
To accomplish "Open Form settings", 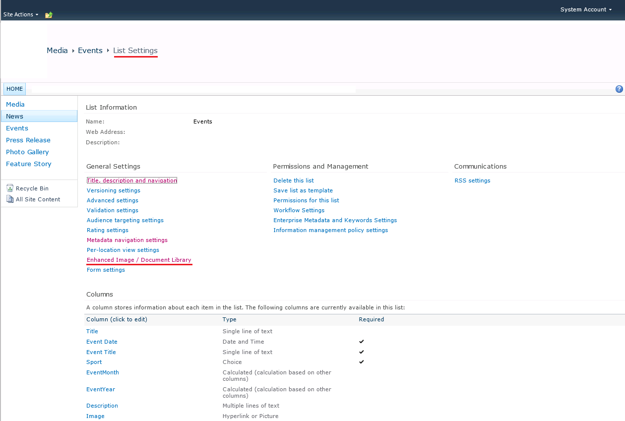I will 106,270.
